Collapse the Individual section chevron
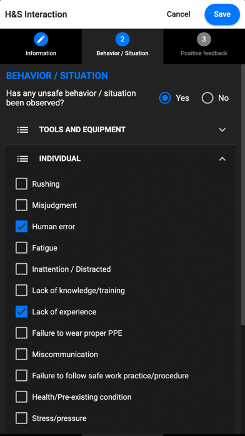Viewport: 245px width, 436px height. click(x=222, y=158)
